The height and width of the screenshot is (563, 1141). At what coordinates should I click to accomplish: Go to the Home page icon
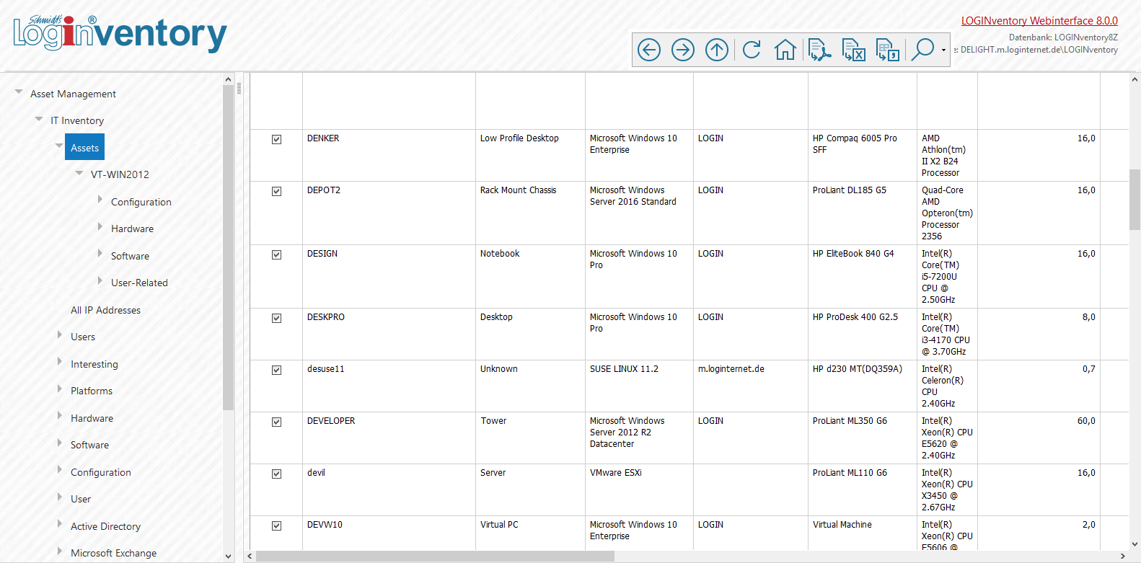tap(785, 50)
